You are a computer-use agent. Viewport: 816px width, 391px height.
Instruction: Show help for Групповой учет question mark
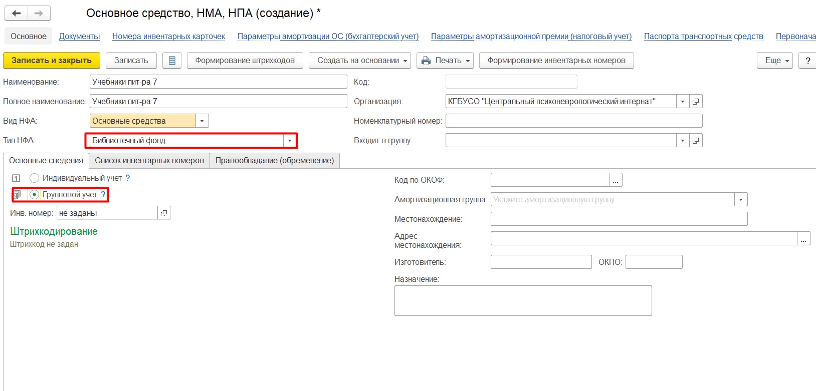click(103, 195)
